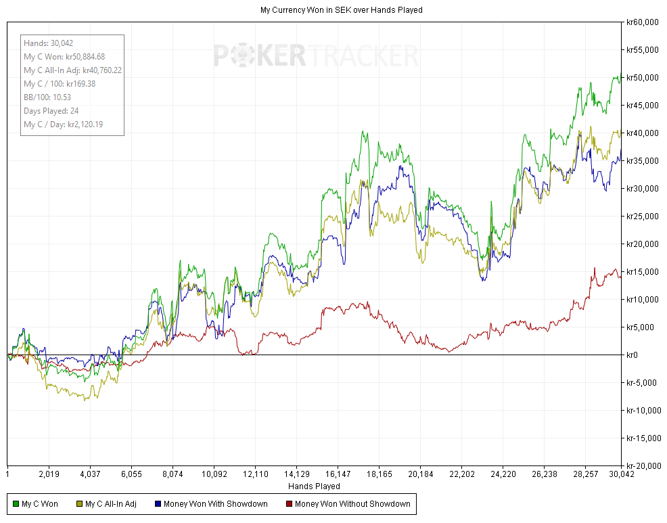
Task: Click the olive My C All-In Adj swatch
Action: [80, 504]
